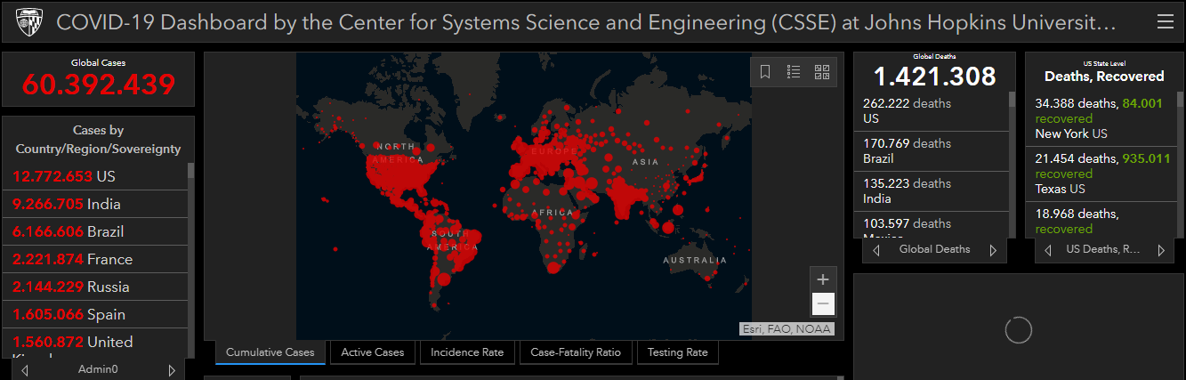Go to next page after Admin0

[172, 369]
